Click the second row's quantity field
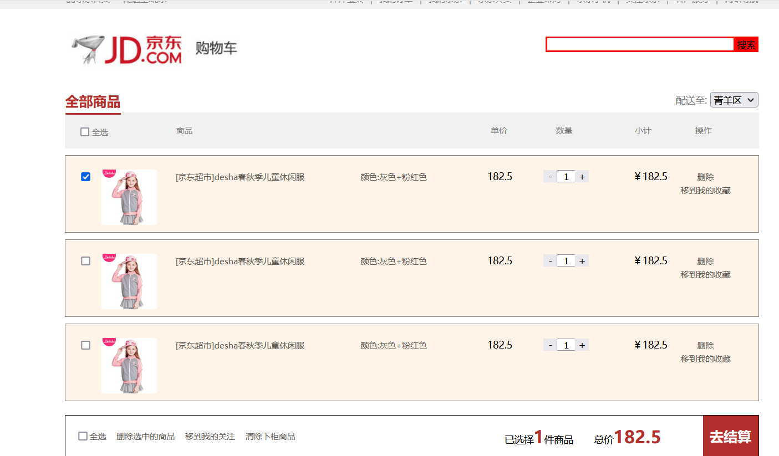 coord(566,261)
